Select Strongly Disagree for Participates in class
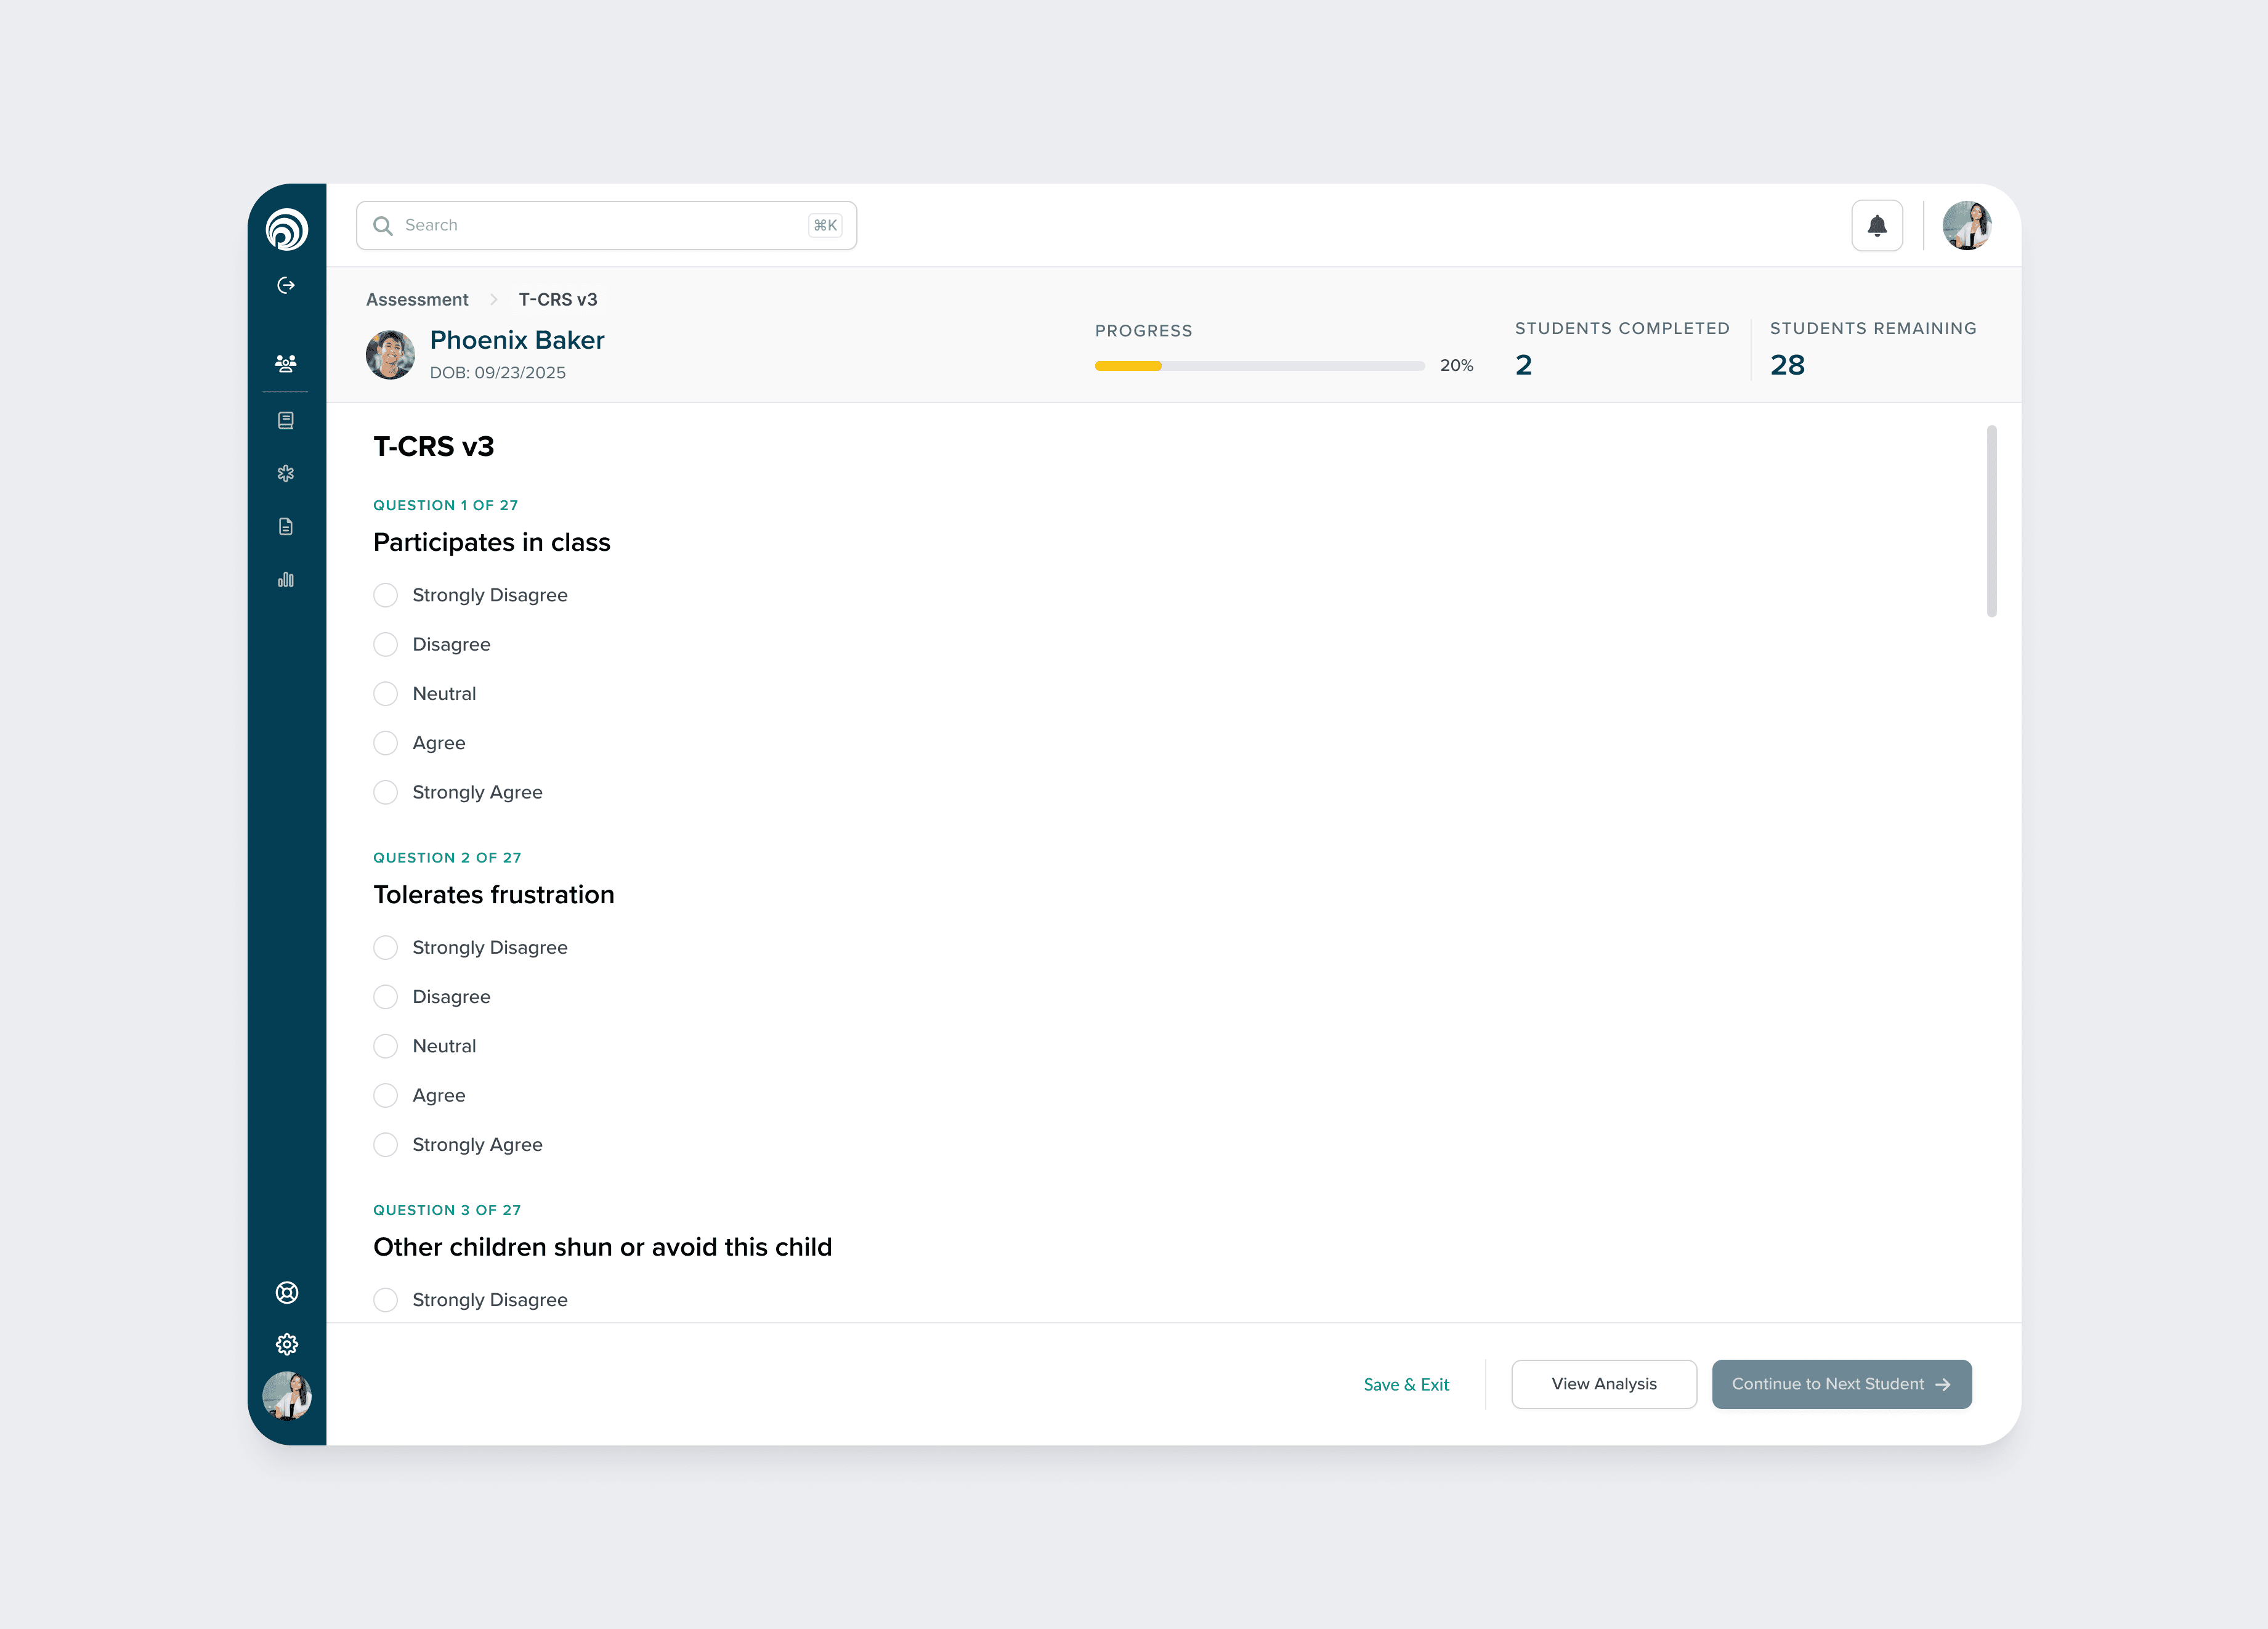Image resolution: width=2268 pixels, height=1629 pixels. [x=385, y=595]
